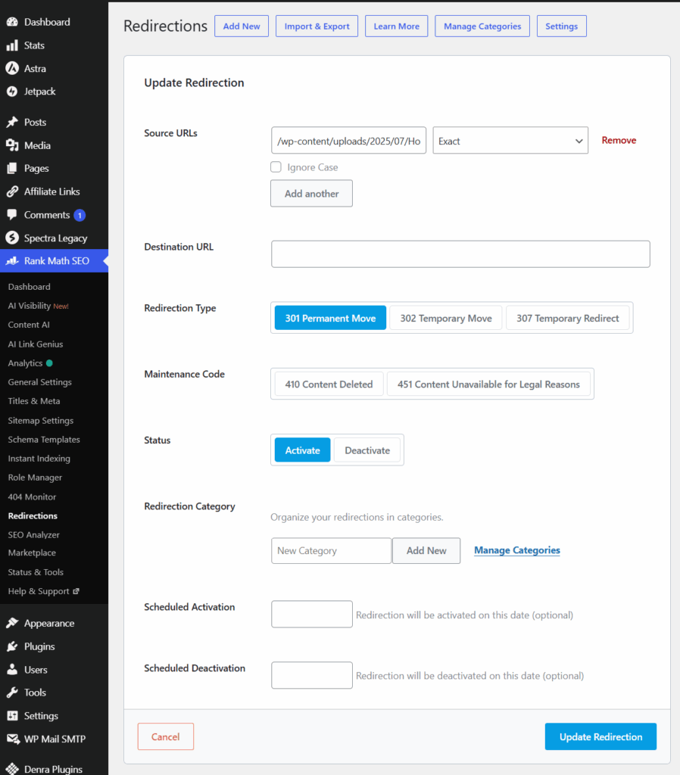Focus the Source URL input field
Screen dimensions: 680x775
click(x=348, y=140)
